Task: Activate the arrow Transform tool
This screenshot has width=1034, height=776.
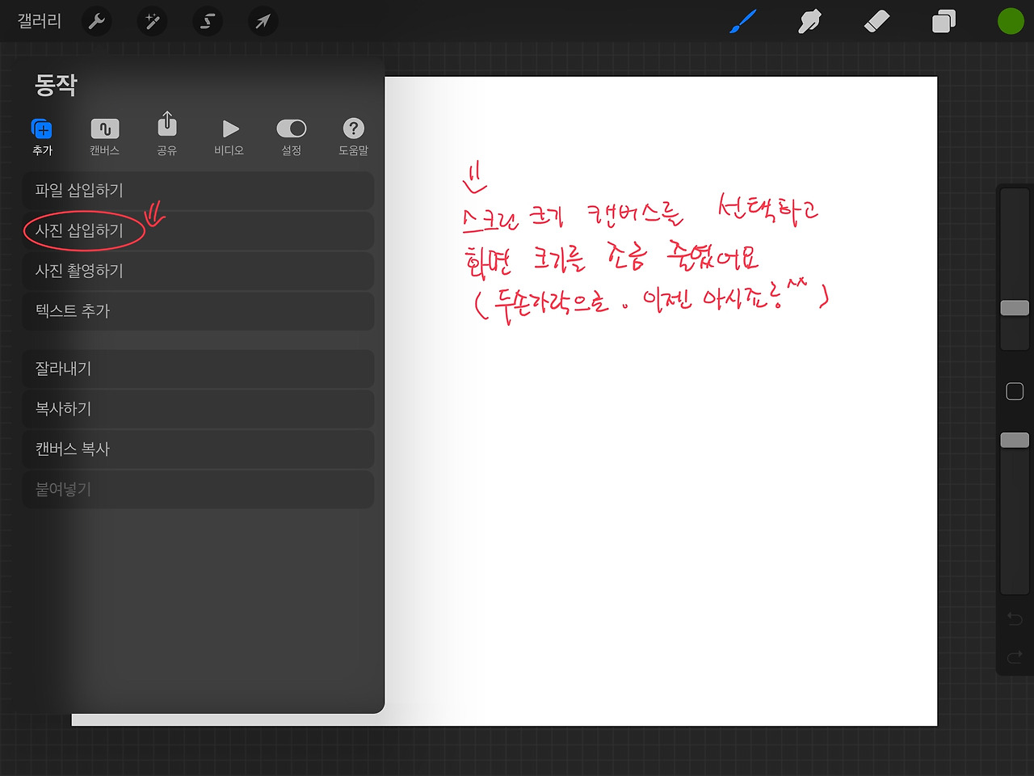Action: tap(263, 21)
